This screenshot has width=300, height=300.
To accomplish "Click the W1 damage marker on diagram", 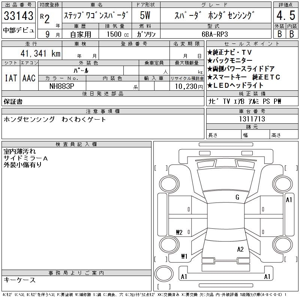I will pyautogui.click(x=184, y=256).
